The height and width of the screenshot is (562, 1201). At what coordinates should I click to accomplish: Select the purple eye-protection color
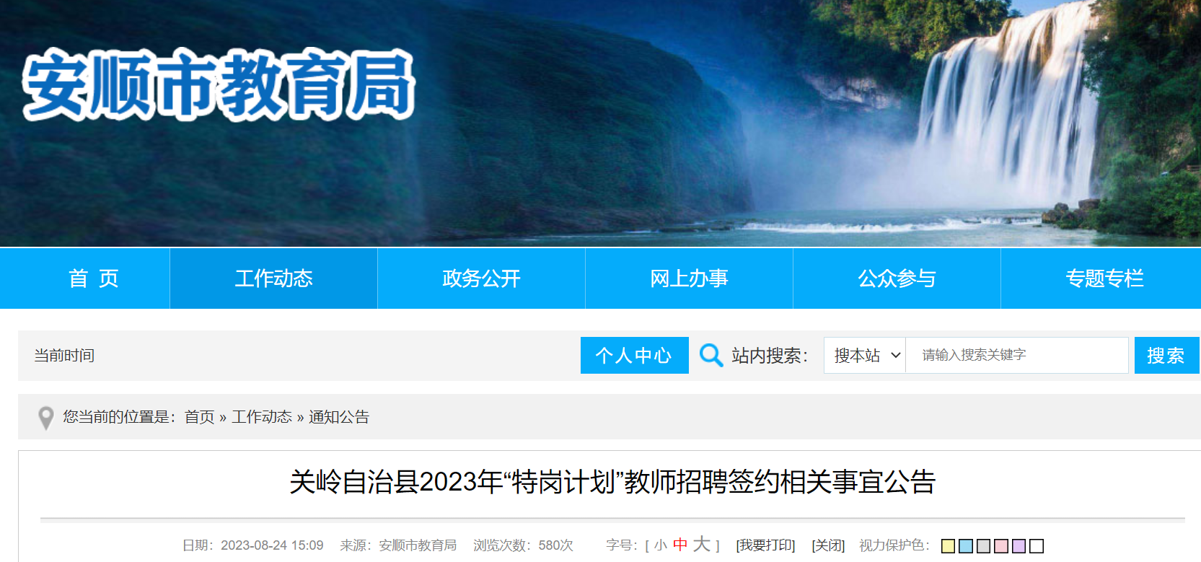(1019, 546)
